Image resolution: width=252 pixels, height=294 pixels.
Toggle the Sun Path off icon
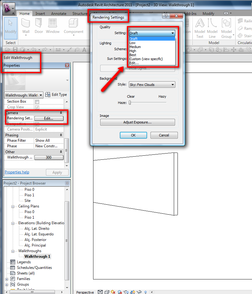click(x=113, y=292)
